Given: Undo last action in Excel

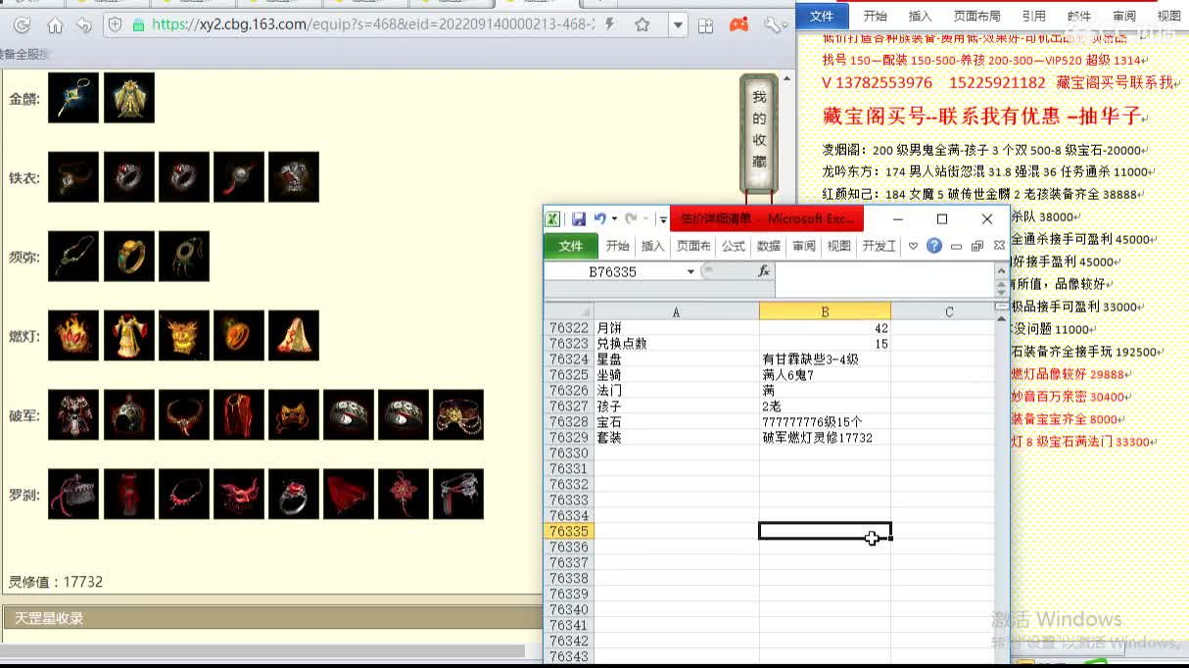Looking at the screenshot, I should (599, 219).
